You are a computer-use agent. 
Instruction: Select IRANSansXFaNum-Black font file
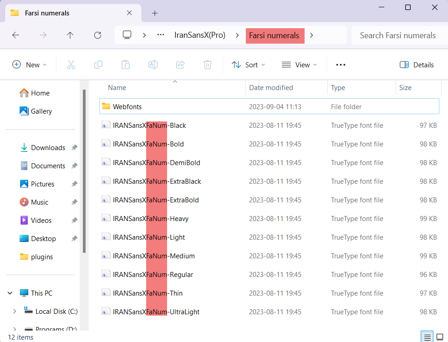pyautogui.click(x=269, y=126)
